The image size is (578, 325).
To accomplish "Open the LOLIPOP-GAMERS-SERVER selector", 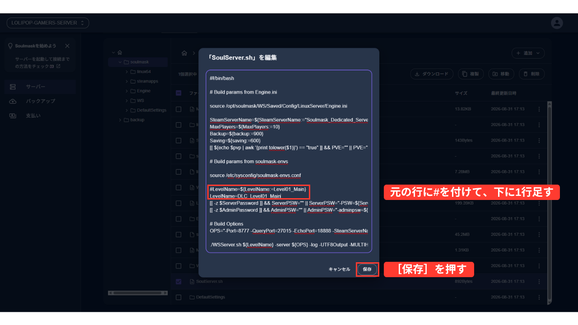I will coord(47,23).
